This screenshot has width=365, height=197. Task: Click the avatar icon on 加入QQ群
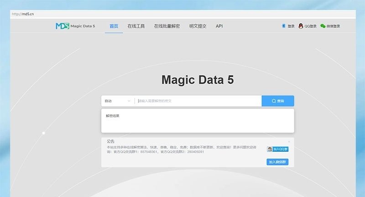point(270,149)
